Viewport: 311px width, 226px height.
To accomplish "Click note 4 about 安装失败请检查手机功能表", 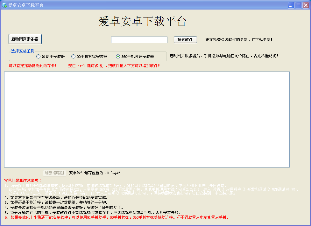I will point(64,207).
